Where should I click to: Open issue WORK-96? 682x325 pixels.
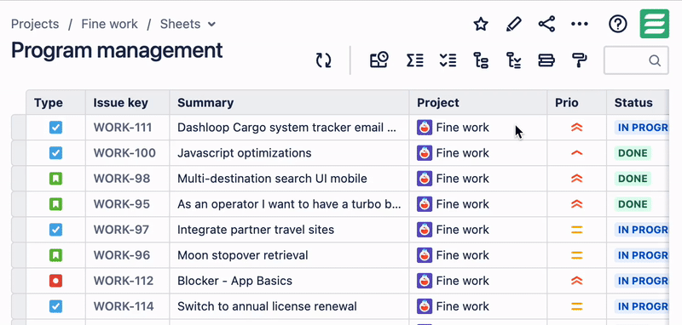pos(122,255)
